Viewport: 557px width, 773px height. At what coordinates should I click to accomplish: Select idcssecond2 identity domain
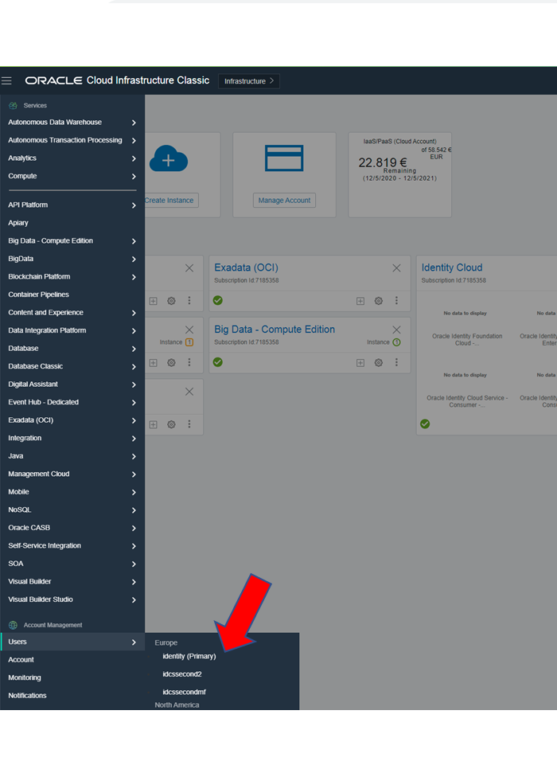pos(182,674)
